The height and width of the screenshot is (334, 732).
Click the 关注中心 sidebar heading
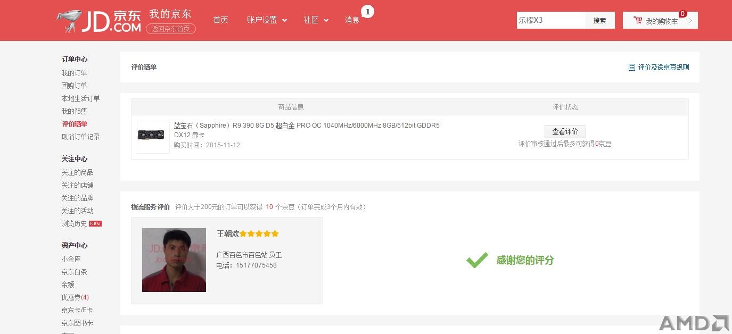pyautogui.click(x=75, y=158)
